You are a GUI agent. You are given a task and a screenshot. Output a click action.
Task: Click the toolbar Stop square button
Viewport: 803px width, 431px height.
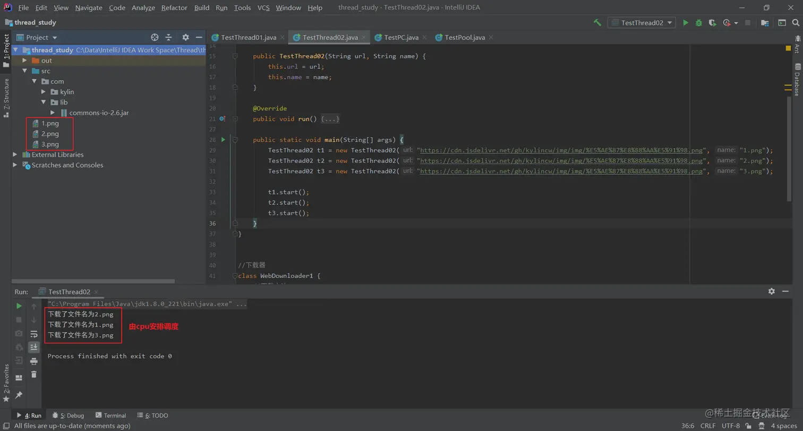click(x=748, y=23)
